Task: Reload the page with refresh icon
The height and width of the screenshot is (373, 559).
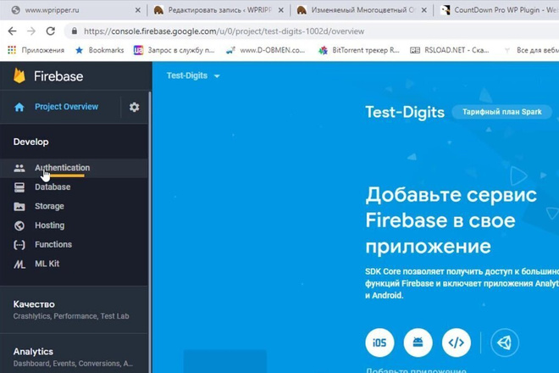Action: pyautogui.click(x=51, y=31)
